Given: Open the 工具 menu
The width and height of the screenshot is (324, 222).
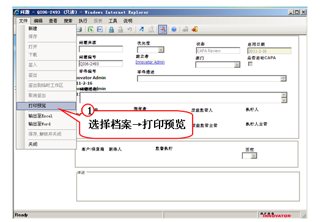Looking at the screenshot, I should pos(113,21).
